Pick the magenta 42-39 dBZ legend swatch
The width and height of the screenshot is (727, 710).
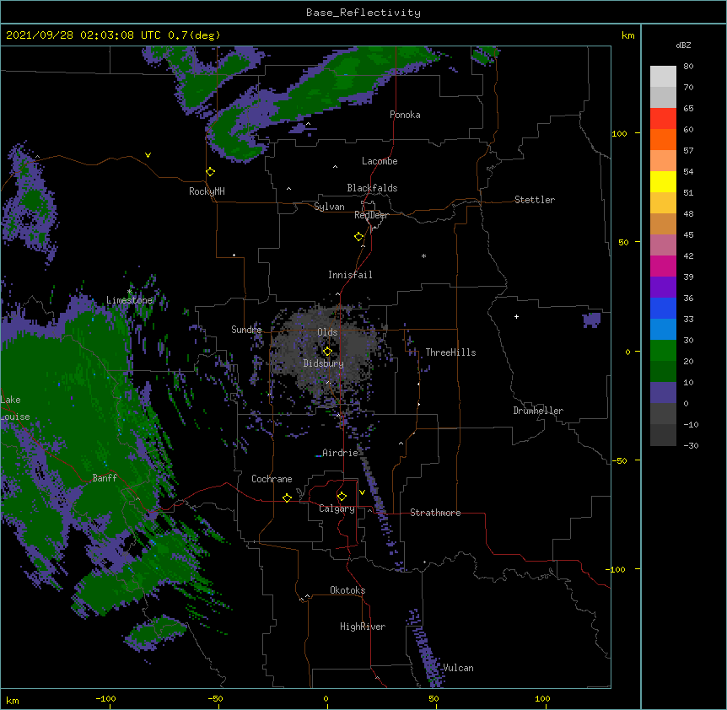(x=663, y=266)
